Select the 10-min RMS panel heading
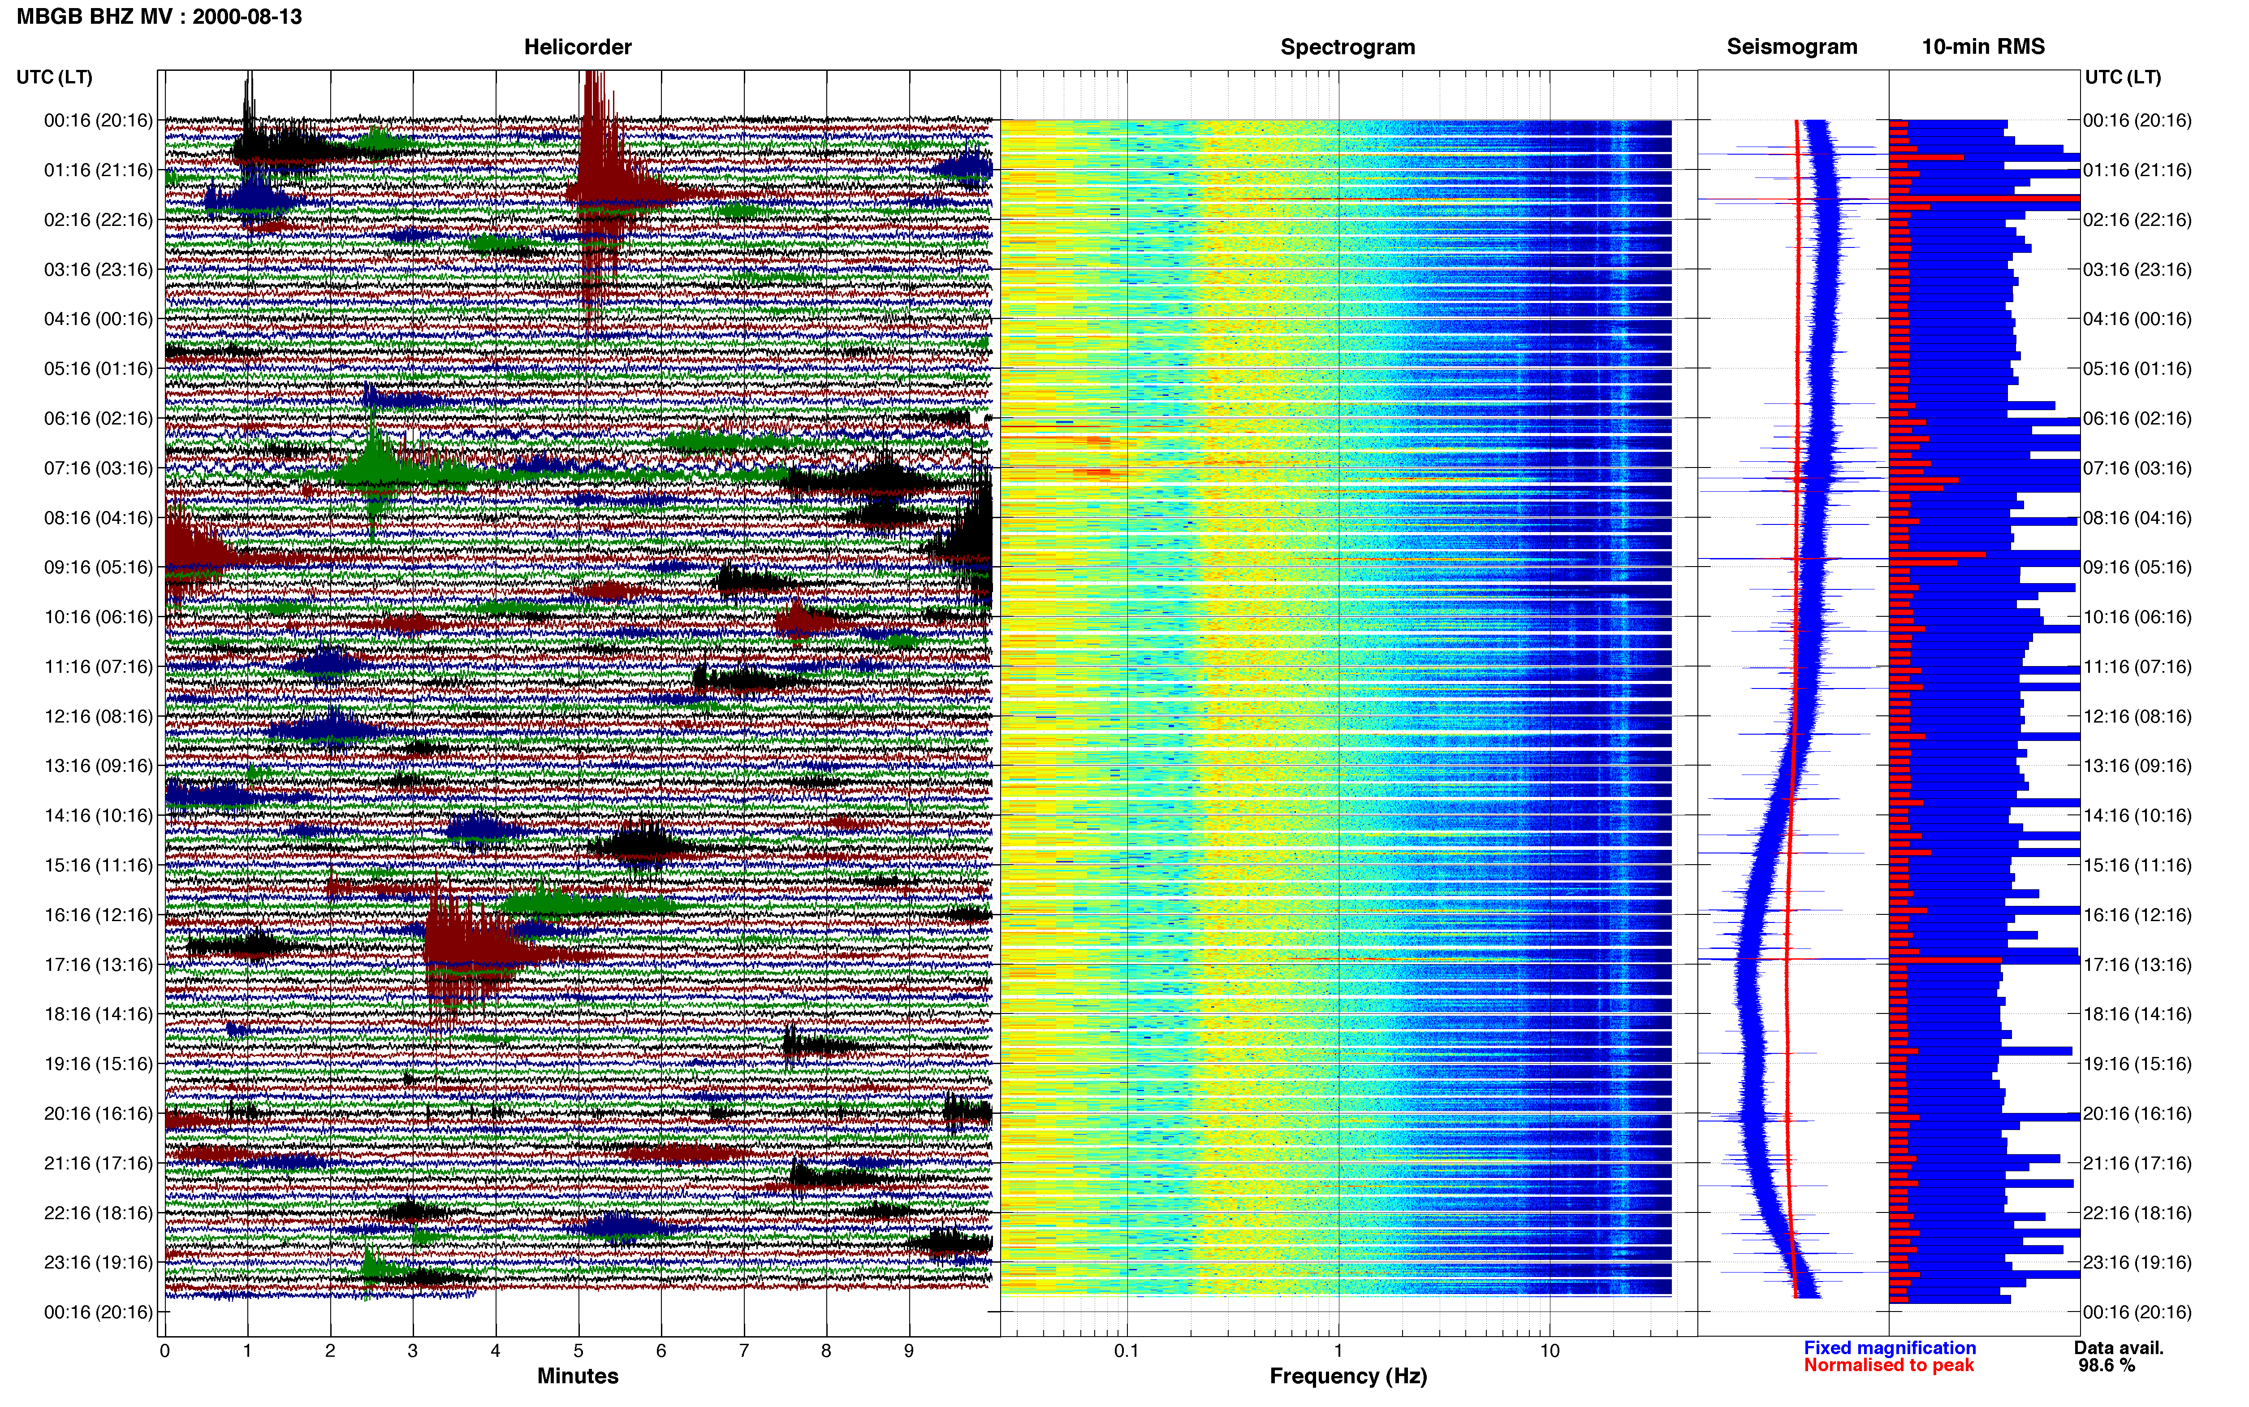 pyautogui.click(x=1983, y=47)
